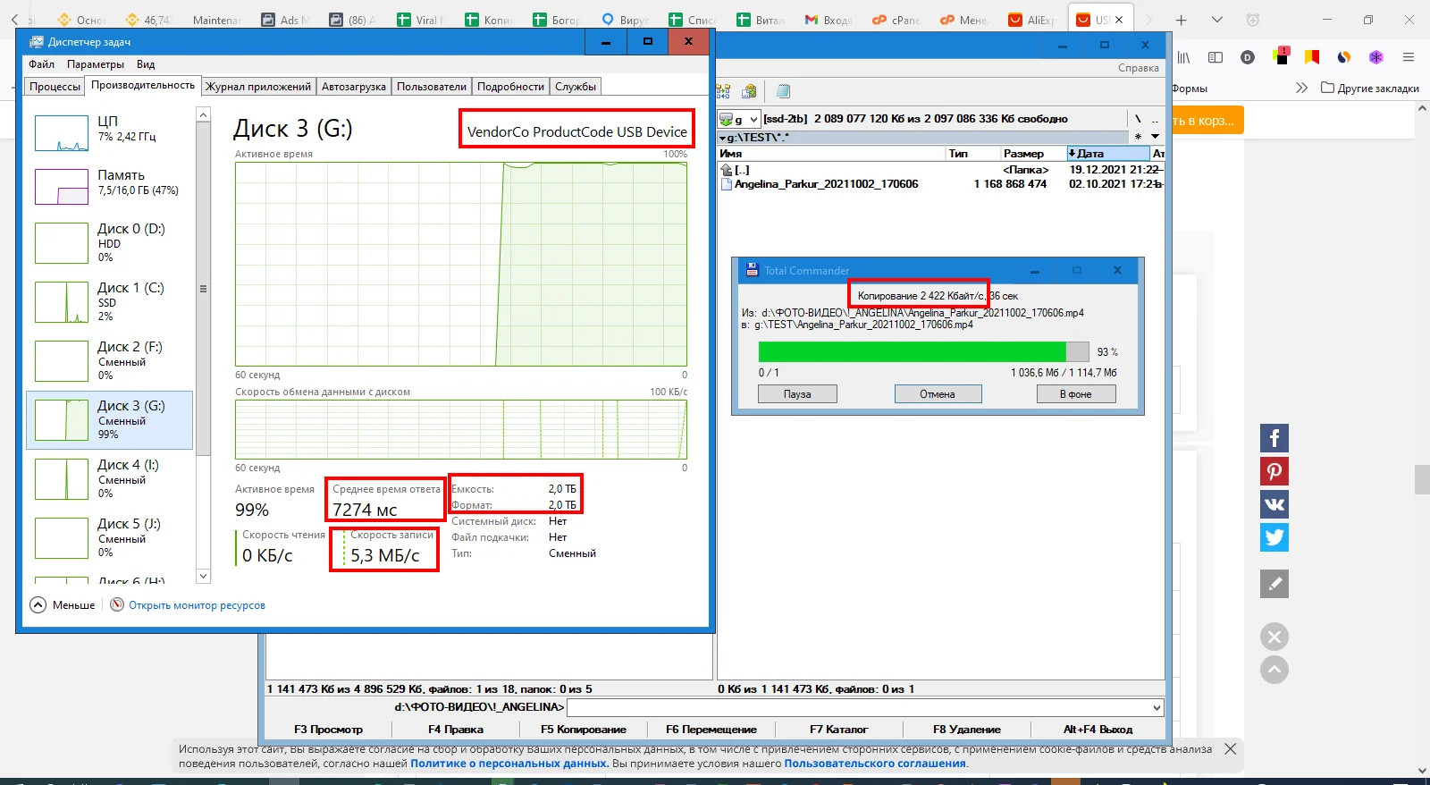Switch to Пользователи tab
1430x785 pixels.
tap(432, 87)
